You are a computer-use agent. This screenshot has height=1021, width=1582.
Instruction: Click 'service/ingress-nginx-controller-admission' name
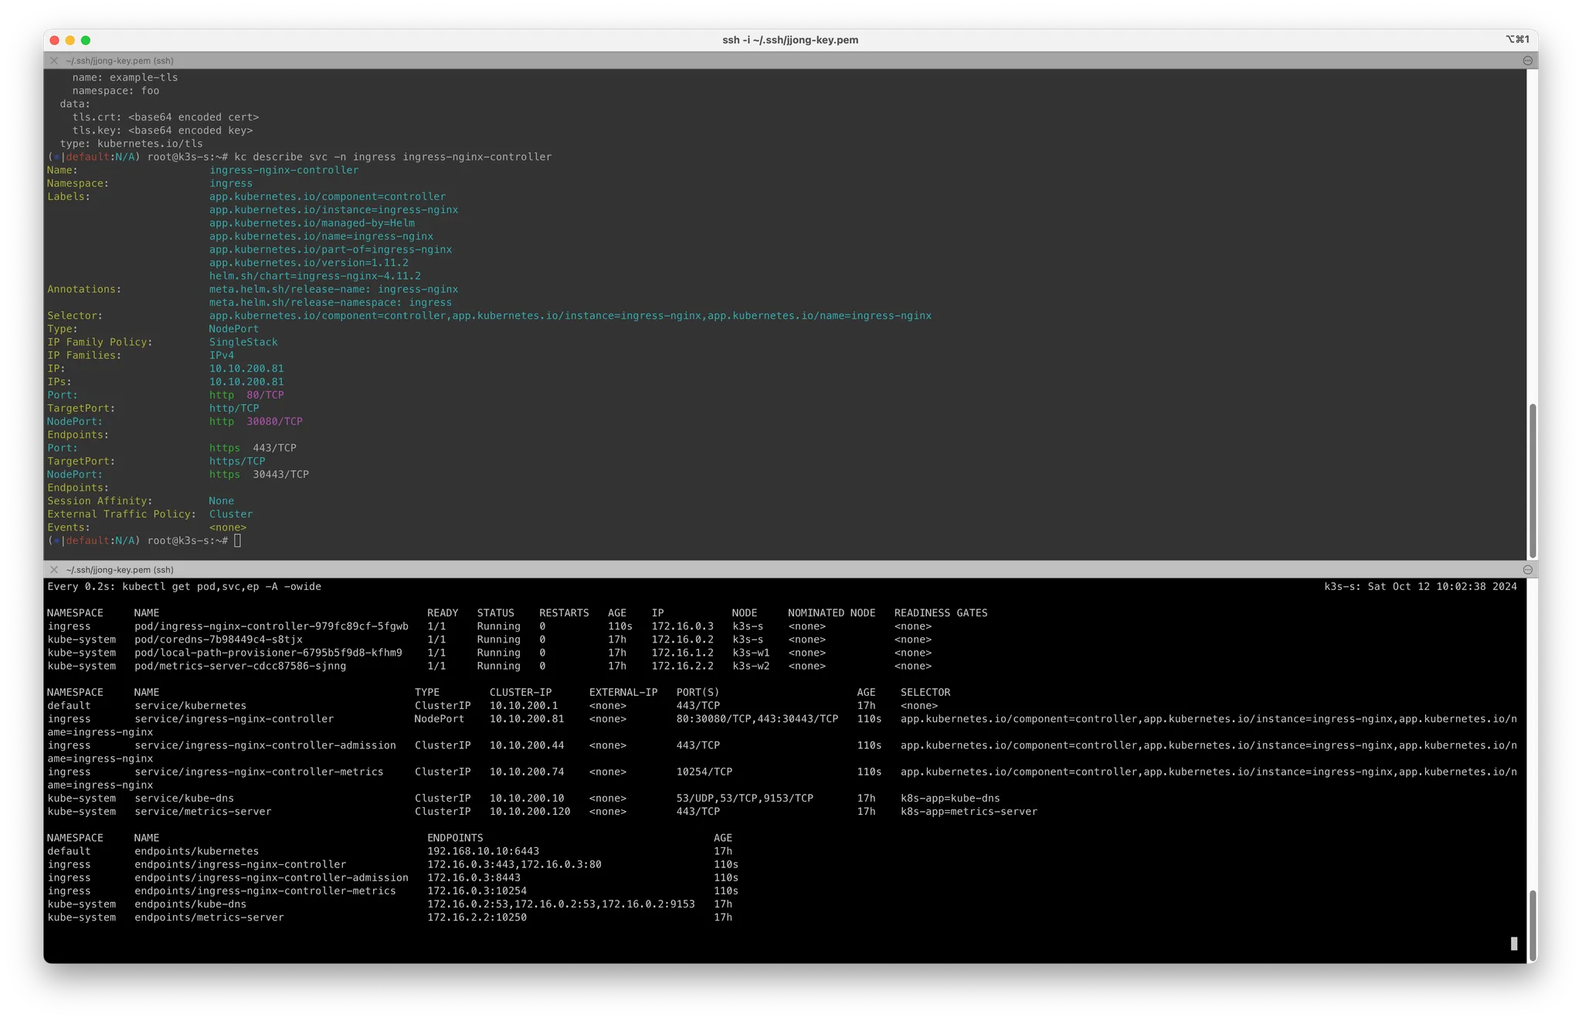(x=265, y=745)
